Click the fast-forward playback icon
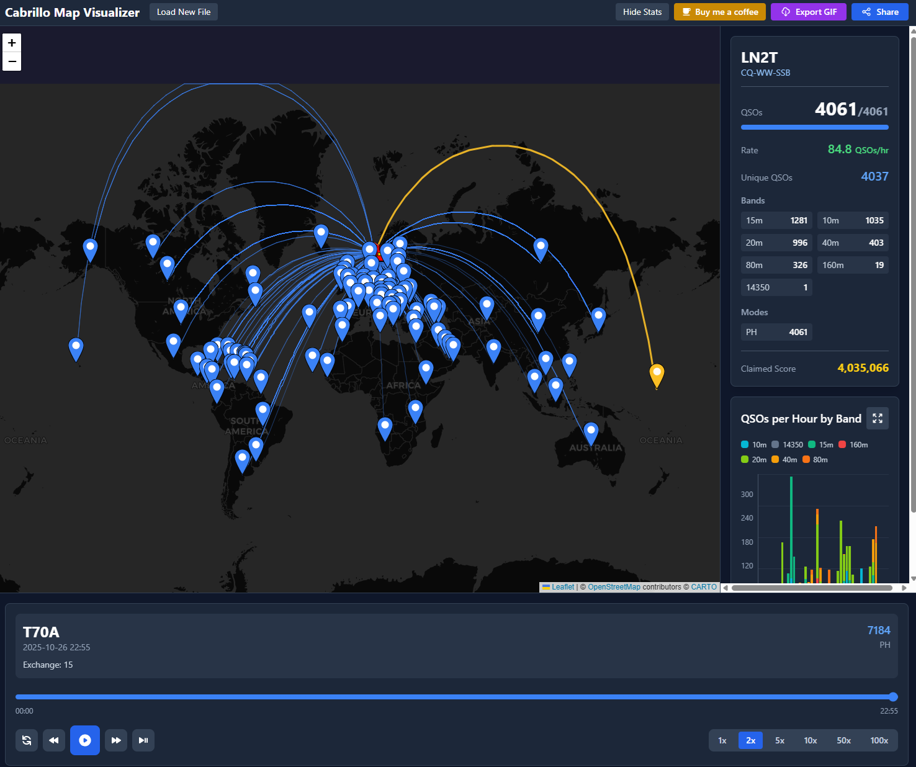Screen dimensions: 916x767 115,740
